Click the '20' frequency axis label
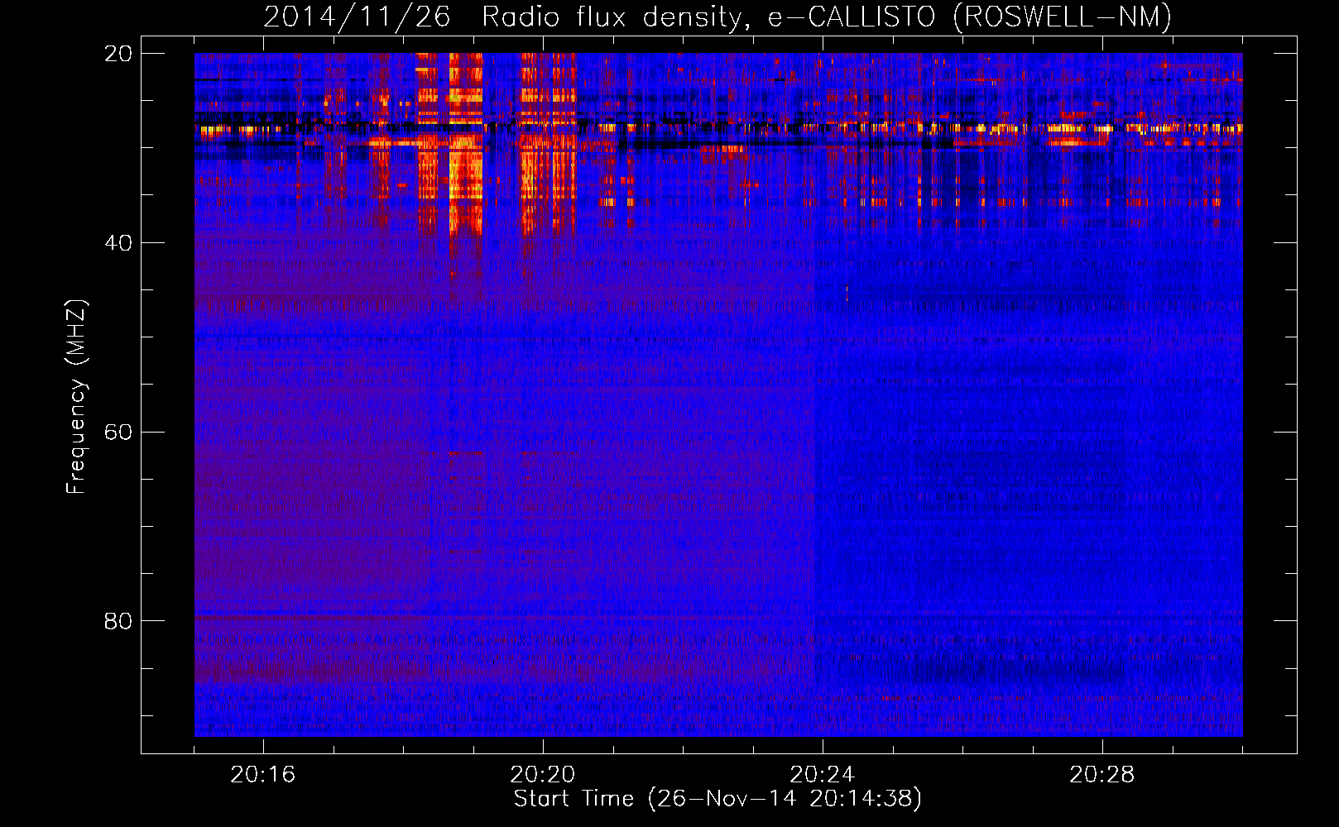This screenshot has width=1339, height=827. pos(118,54)
